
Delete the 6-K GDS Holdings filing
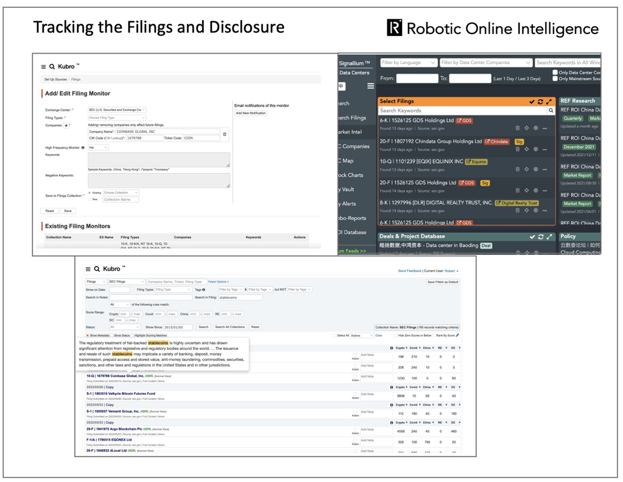518,128
